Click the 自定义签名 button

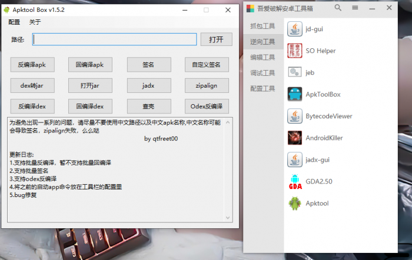pyautogui.click(x=207, y=65)
